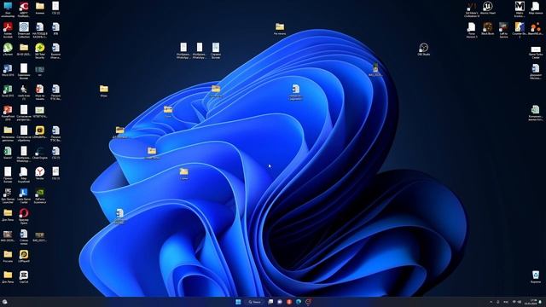546x307 pixels.
Task: Show hidden system tray icons
Action: click(x=491, y=302)
